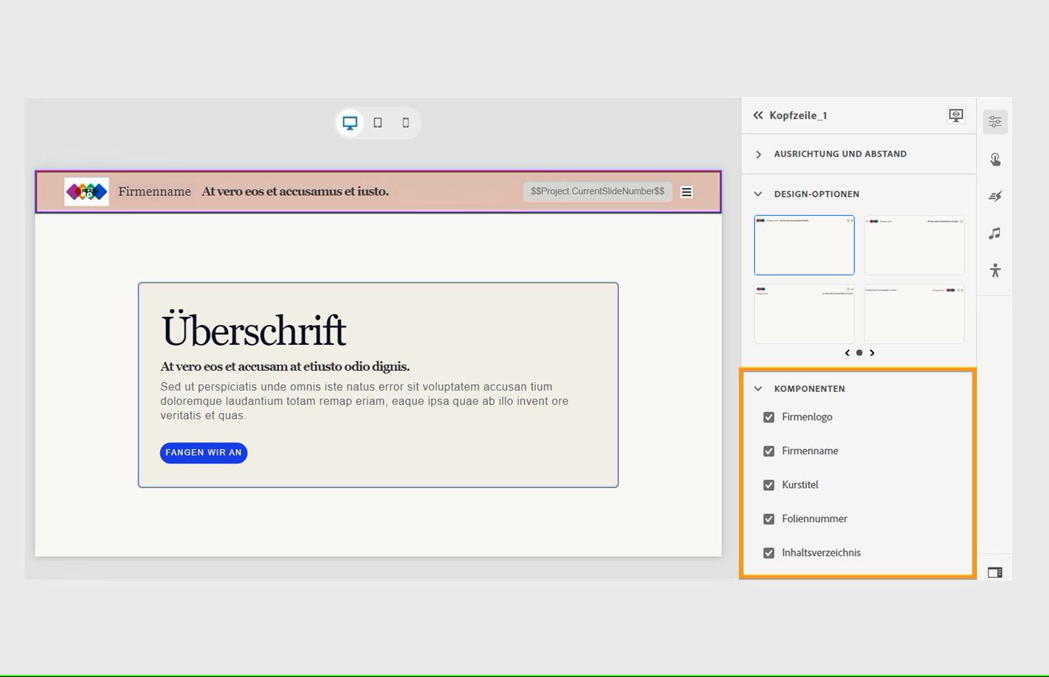
Task: Select the Überschrift heading text
Action: click(254, 330)
